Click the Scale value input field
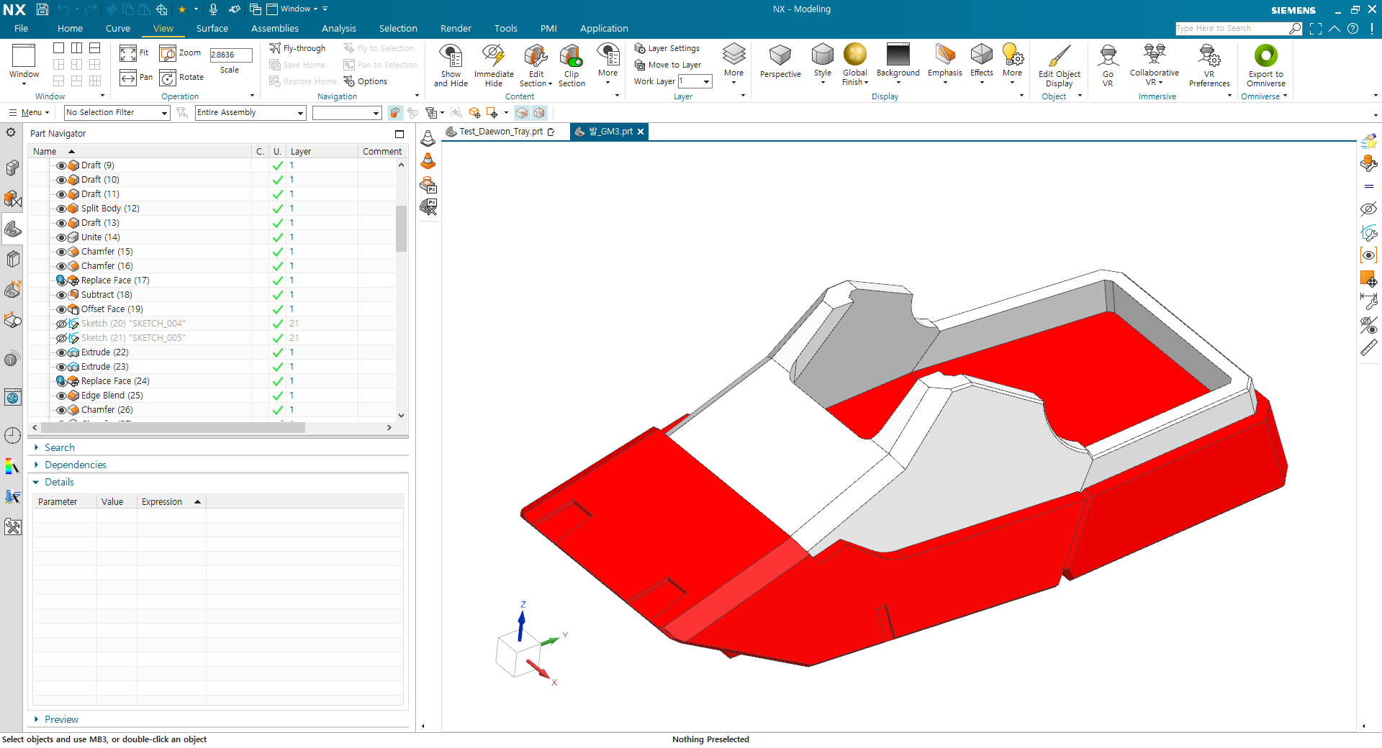This screenshot has height=748, width=1382. (230, 55)
